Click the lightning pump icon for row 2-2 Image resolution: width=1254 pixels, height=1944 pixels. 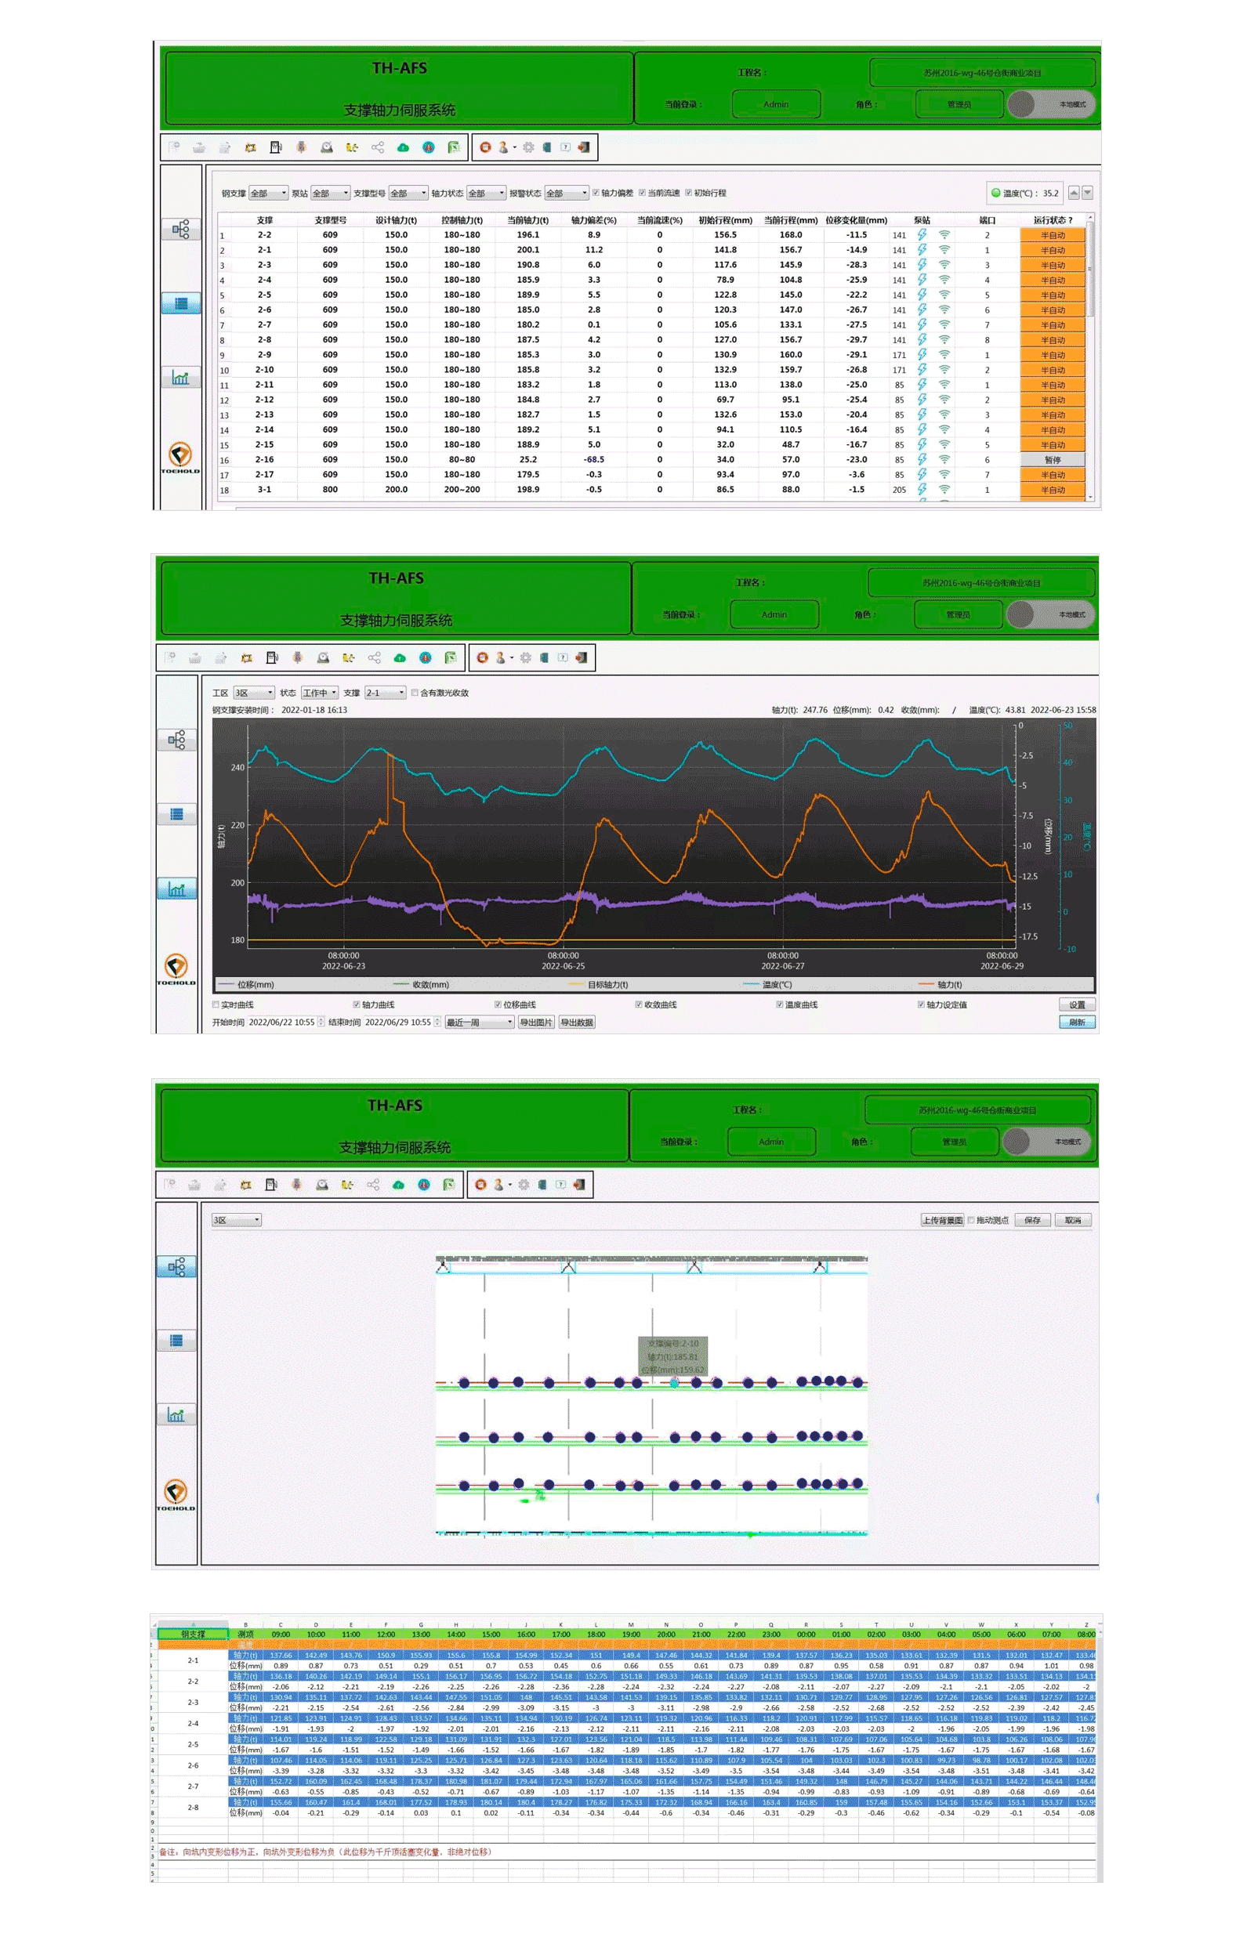tap(922, 235)
